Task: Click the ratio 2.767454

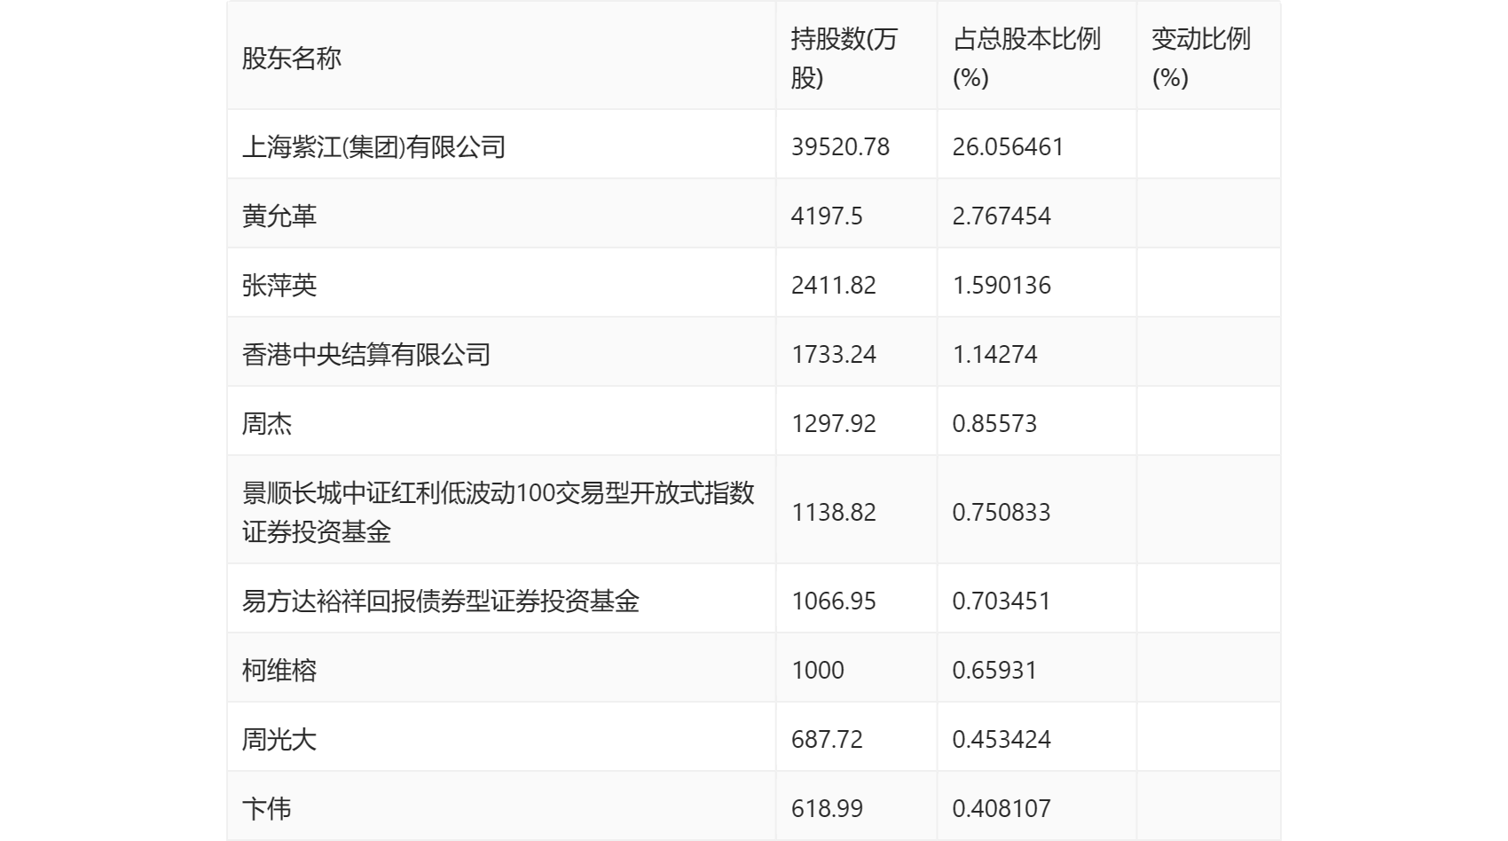Action: click(x=1001, y=216)
